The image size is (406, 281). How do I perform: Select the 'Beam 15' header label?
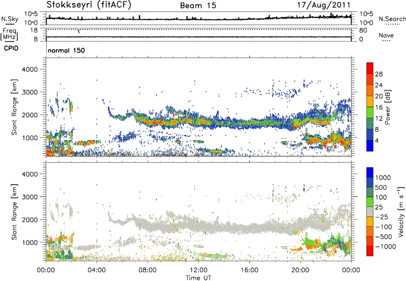[x=198, y=6]
